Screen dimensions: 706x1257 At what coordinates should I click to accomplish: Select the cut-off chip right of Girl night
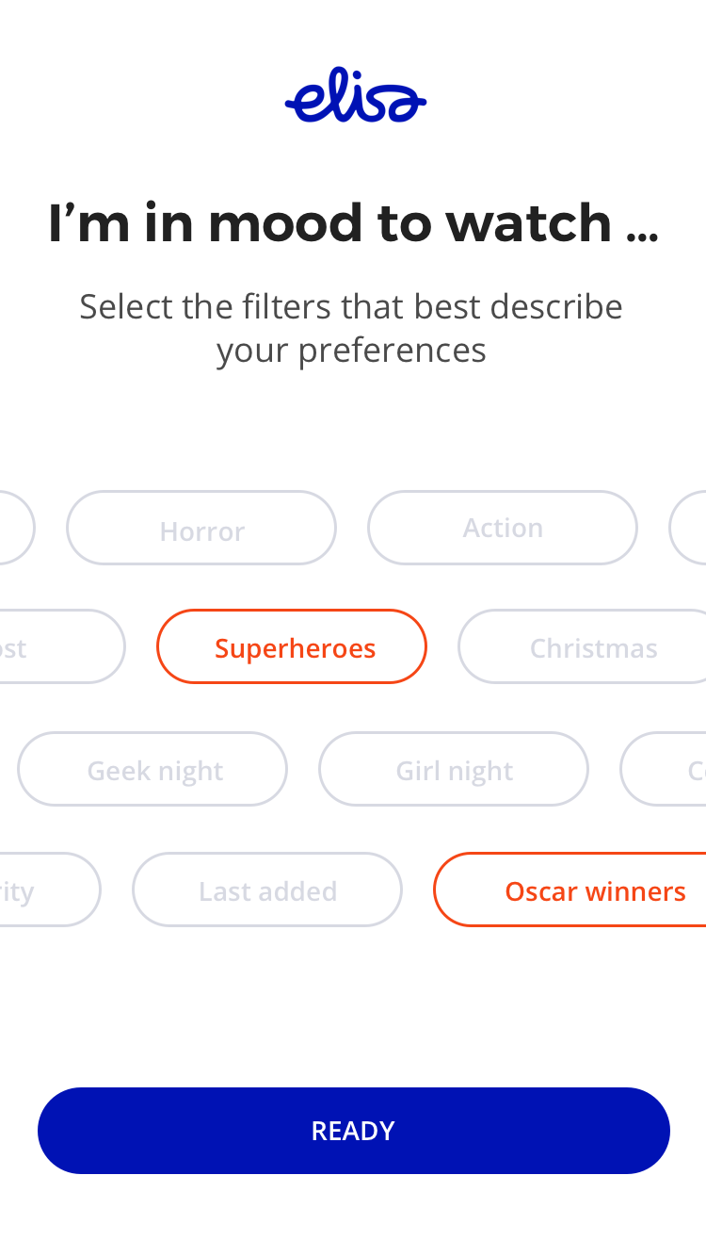pyautogui.click(x=670, y=770)
